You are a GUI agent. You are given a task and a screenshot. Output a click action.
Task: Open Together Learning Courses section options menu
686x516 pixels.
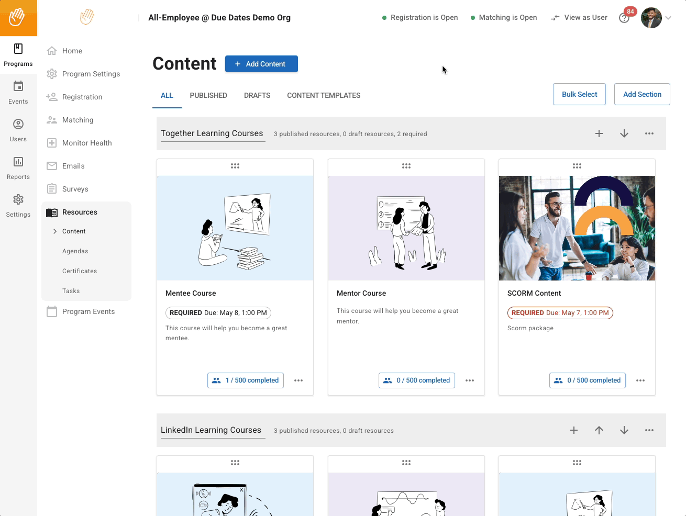649,133
